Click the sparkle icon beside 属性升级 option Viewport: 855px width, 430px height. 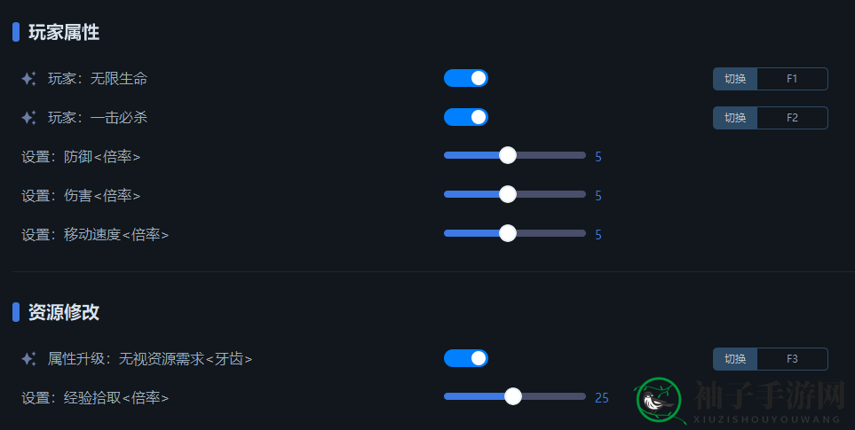[29, 359]
